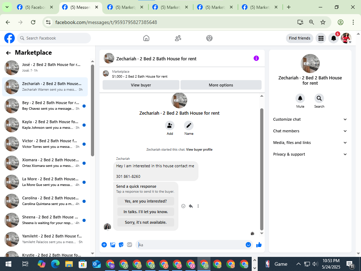Send a thumbs up like
The height and width of the screenshot is (271, 361).
pyautogui.click(x=259, y=245)
